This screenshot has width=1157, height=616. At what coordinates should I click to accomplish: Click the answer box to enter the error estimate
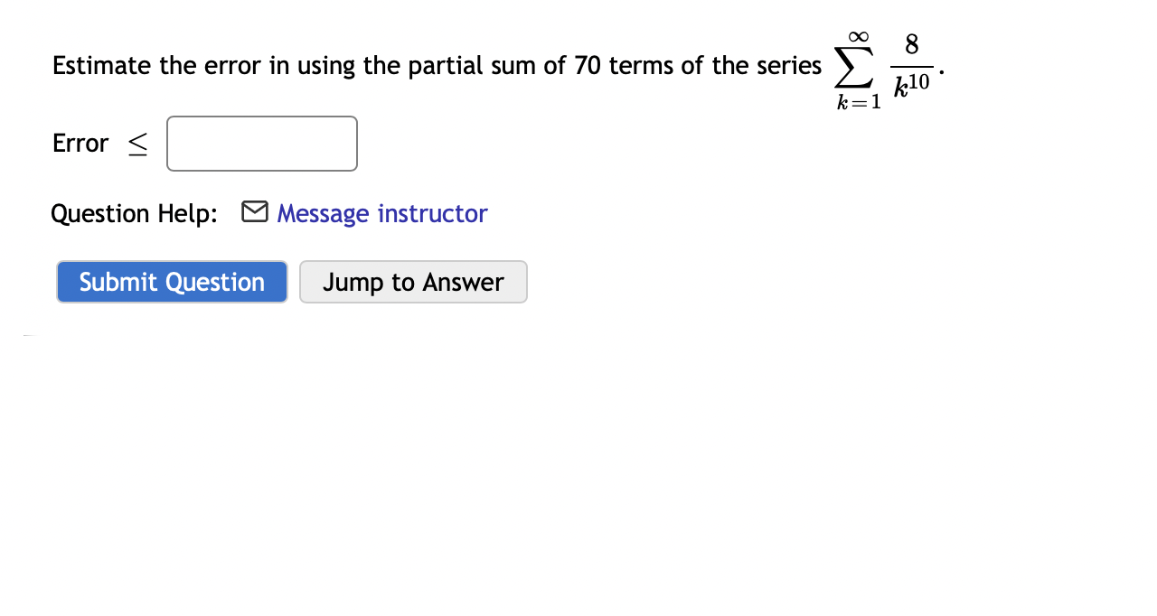[x=261, y=143]
